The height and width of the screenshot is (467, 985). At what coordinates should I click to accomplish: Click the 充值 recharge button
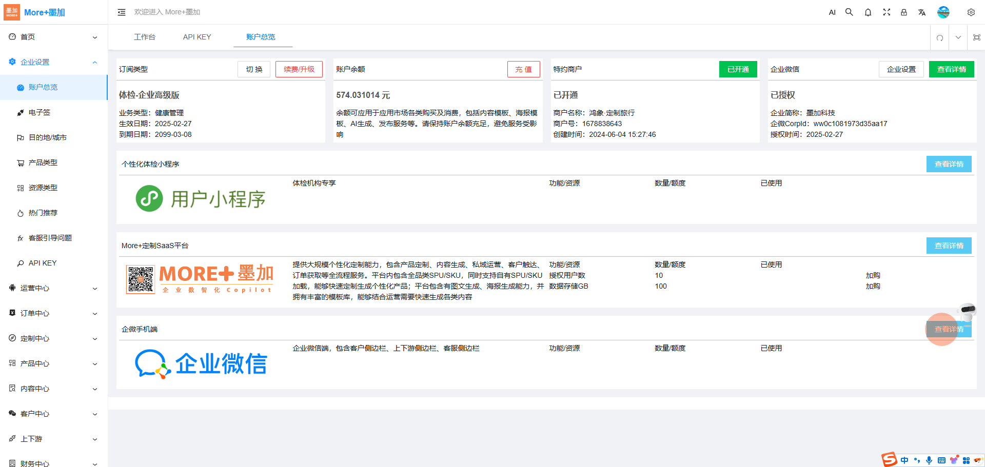pos(523,69)
